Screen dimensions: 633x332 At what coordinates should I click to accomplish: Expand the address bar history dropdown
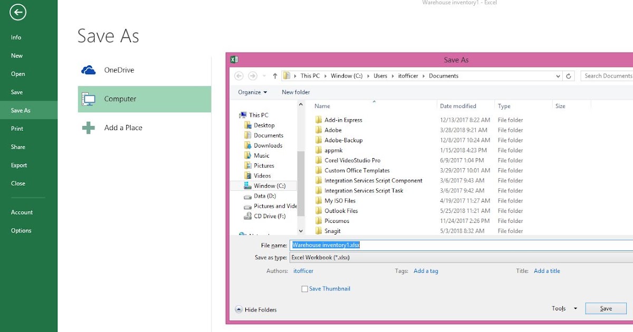(x=558, y=76)
